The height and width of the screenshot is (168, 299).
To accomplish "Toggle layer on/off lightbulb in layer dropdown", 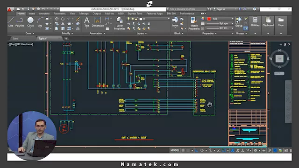I will click(x=129, y=19).
